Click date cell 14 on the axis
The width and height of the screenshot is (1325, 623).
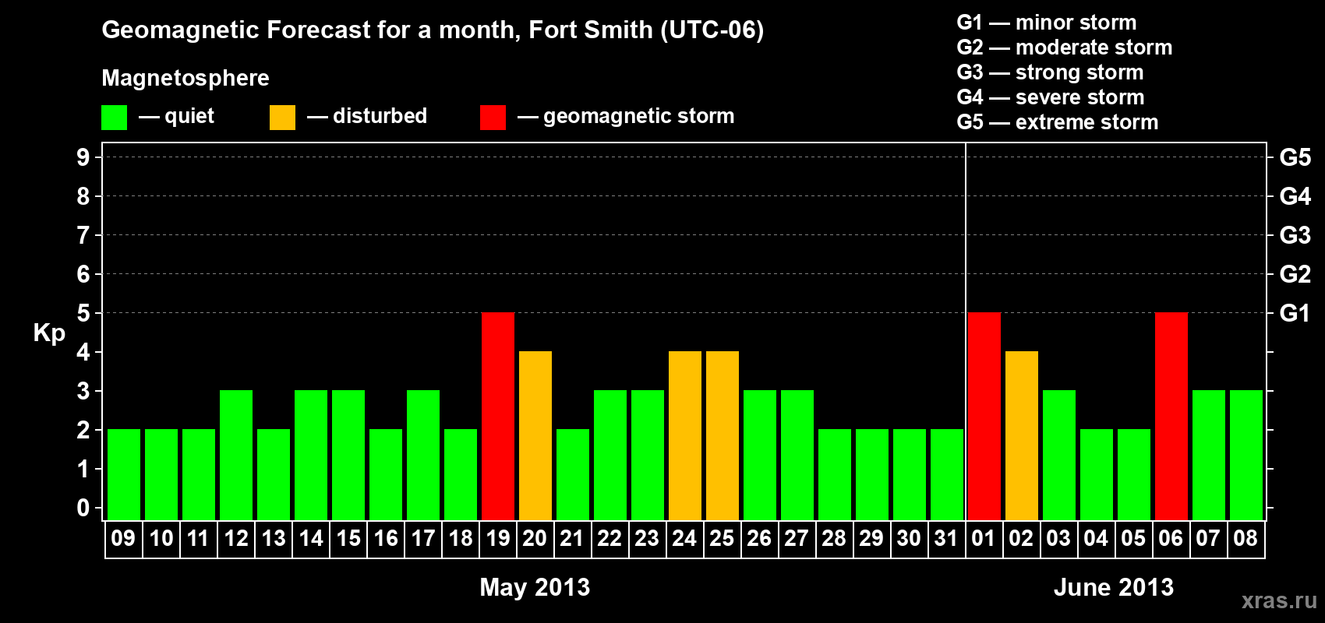[x=311, y=539]
